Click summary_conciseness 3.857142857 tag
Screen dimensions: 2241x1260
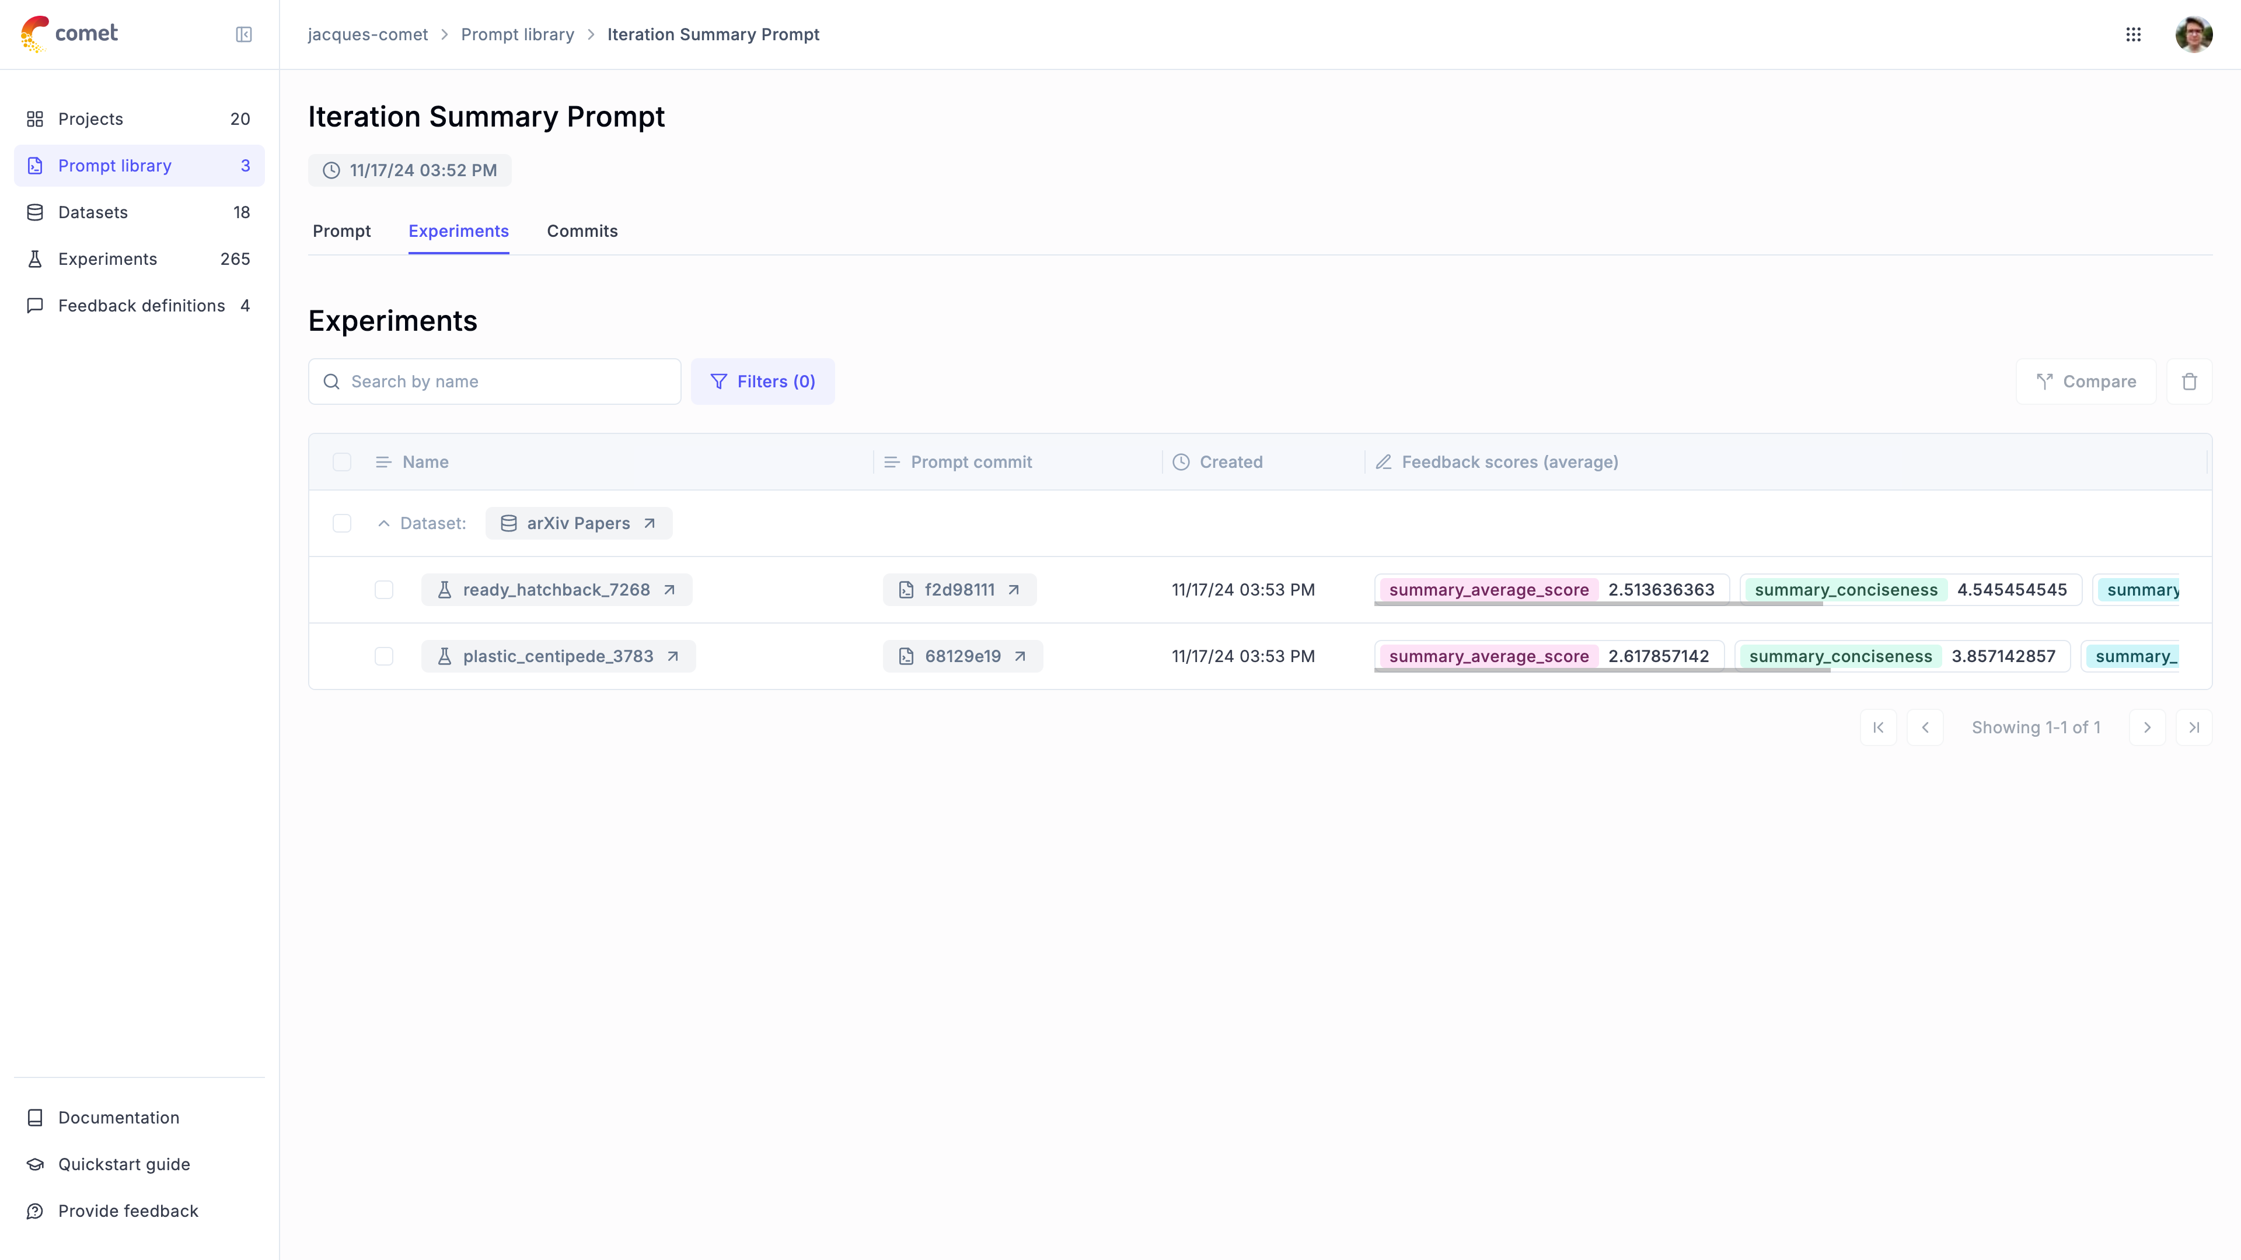pos(1903,656)
